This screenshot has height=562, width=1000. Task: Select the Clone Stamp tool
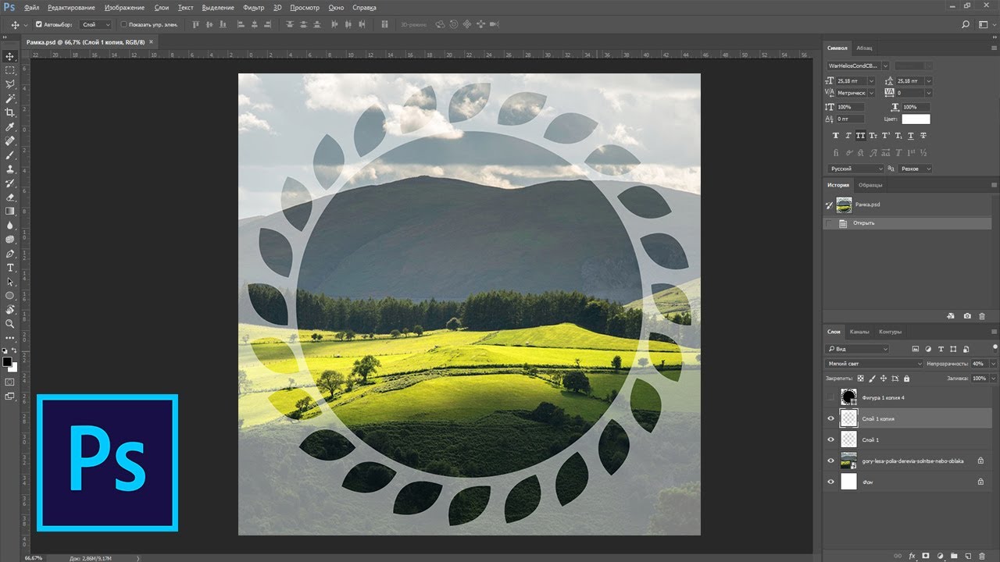pyautogui.click(x=10, y=169)
